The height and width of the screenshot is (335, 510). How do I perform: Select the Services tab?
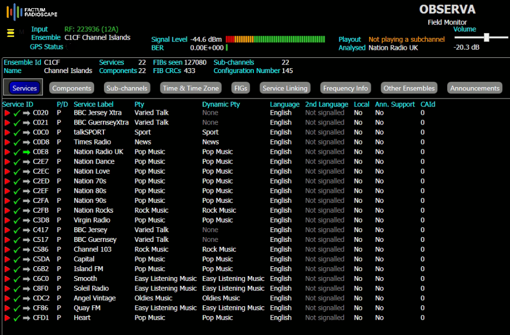coord(24,88)
